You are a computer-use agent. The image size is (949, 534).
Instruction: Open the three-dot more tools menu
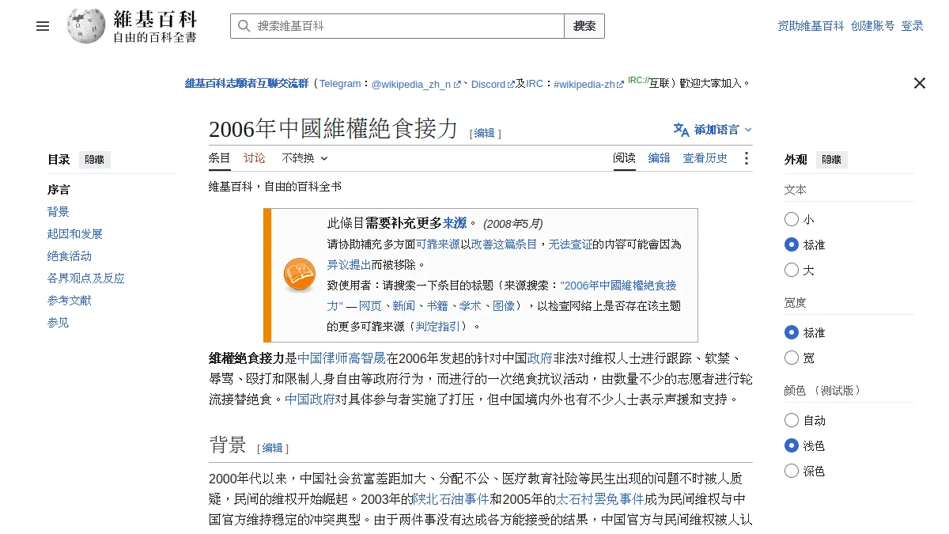pyautogui.click(x=746, y=158)
